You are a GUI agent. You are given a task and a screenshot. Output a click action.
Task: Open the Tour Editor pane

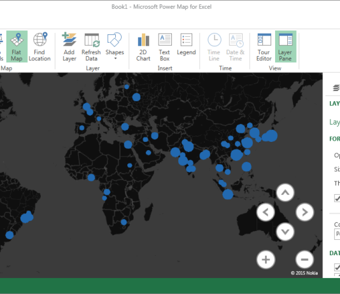coord(264,46)
